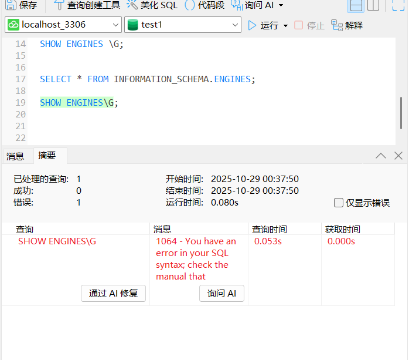Open the test1 database dropdown
This screenshot has width=409, height=360.
(x=183, y=25)
